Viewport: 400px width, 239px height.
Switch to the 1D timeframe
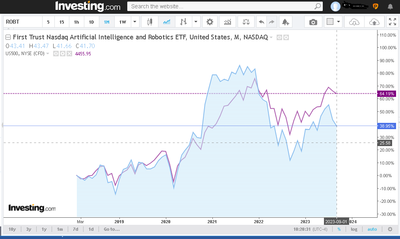91,22
